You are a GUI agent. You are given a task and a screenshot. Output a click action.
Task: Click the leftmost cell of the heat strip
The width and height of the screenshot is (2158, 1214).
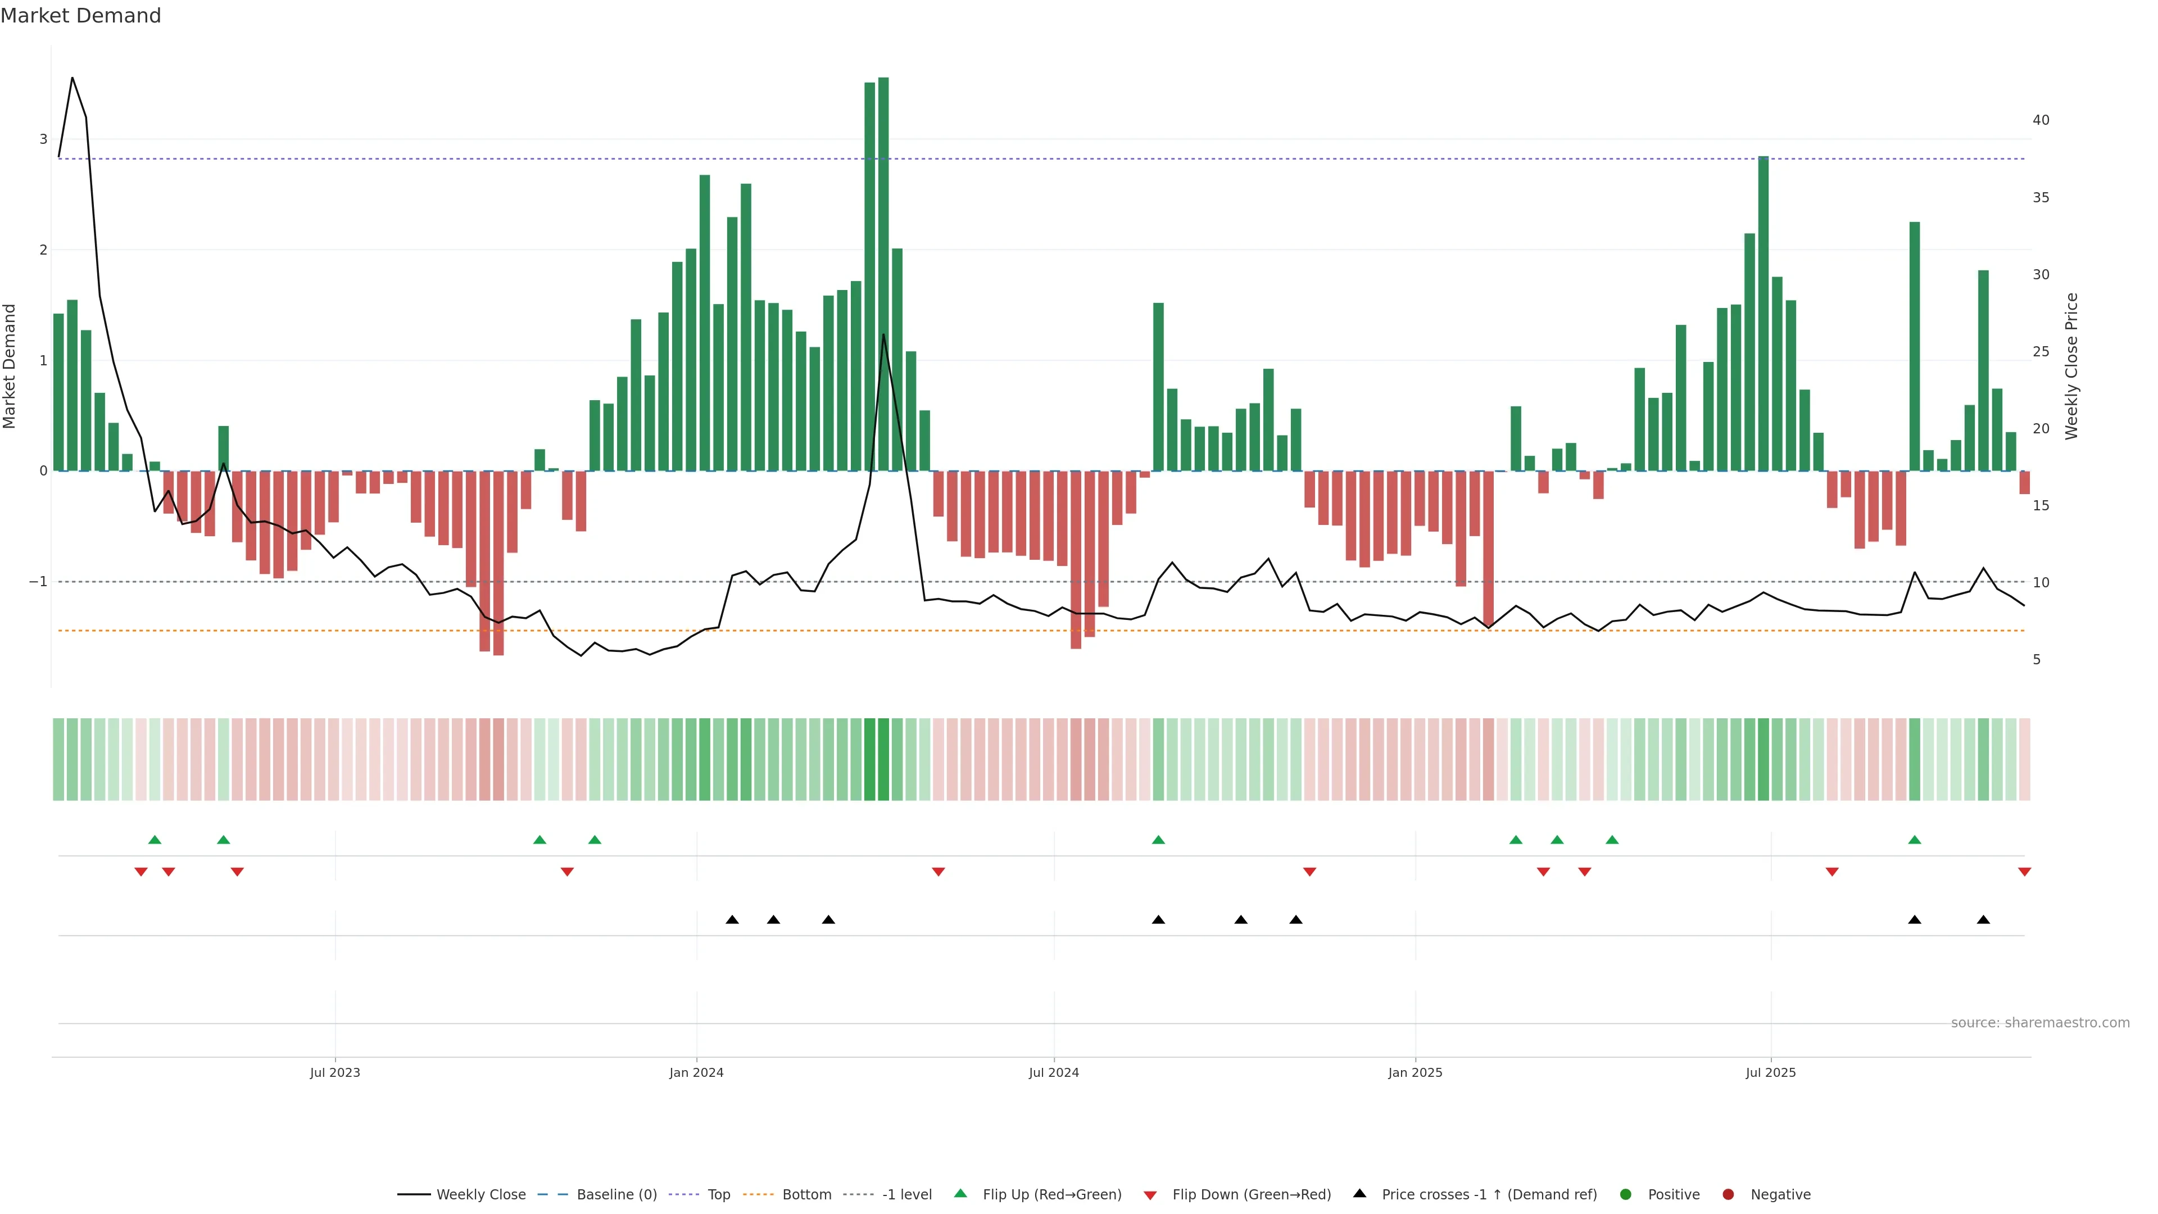[x=58, y=759]
